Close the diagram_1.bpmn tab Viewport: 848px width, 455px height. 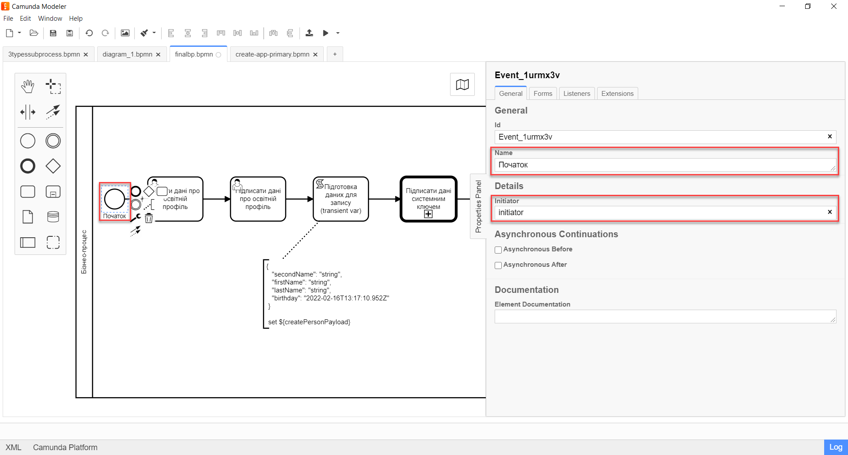coord(158,55)
